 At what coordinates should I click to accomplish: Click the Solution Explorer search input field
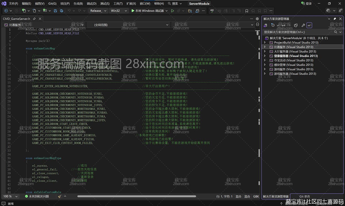(x=299, y=32)
